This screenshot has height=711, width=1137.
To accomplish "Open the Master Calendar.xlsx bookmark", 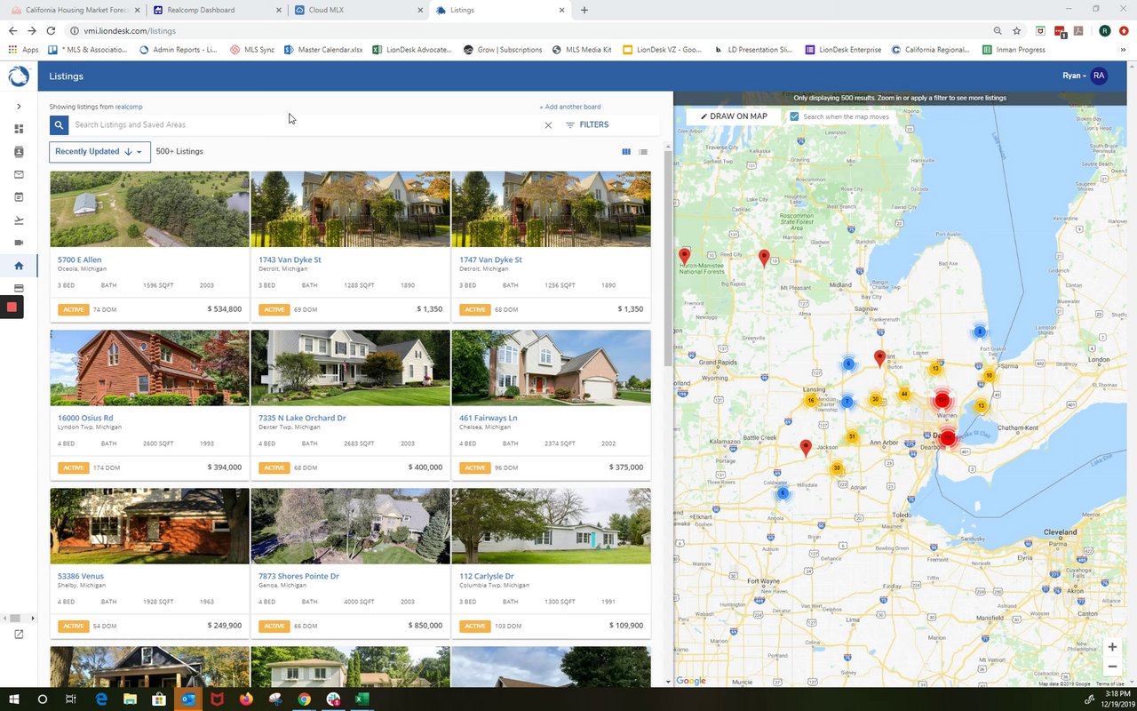I will 323,50.
